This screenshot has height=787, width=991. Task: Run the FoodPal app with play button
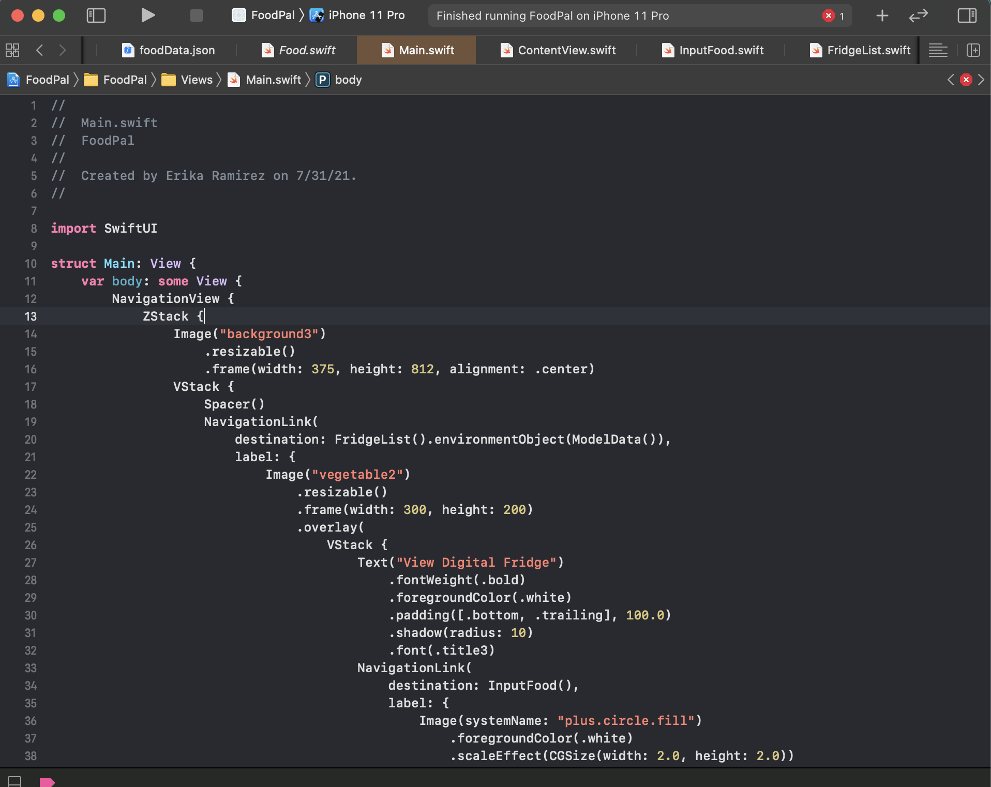[148, 16]
